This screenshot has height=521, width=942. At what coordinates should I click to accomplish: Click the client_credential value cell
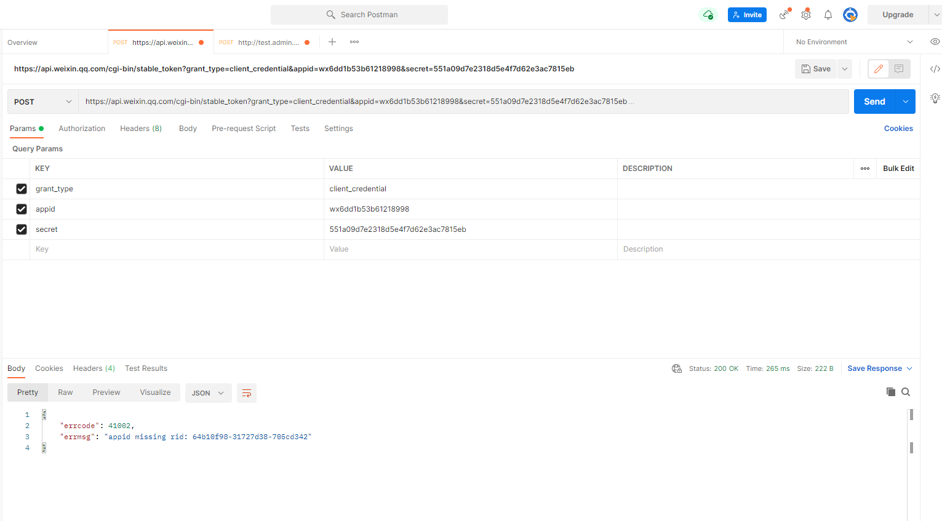[x=471, y=189]
